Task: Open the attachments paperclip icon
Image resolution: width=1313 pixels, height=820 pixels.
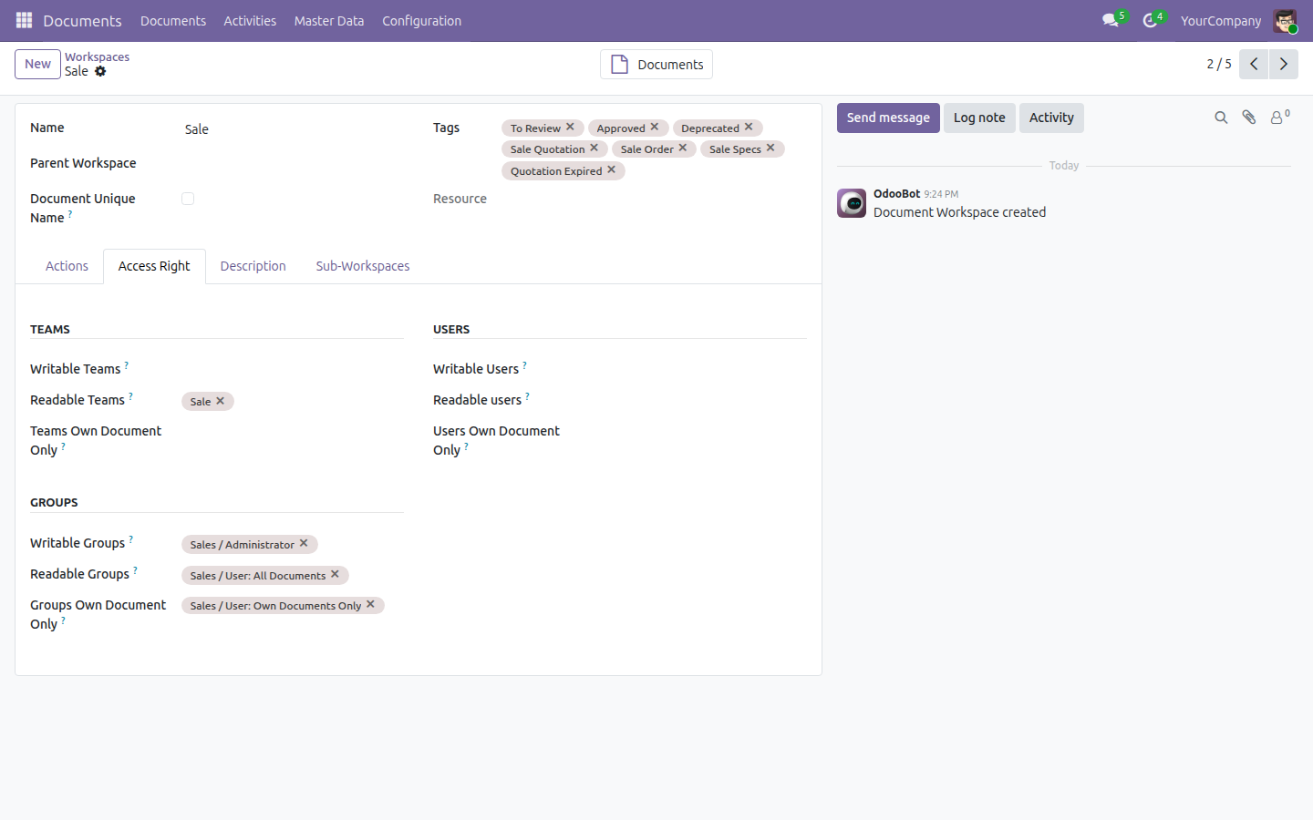Action: [1249, 118]
